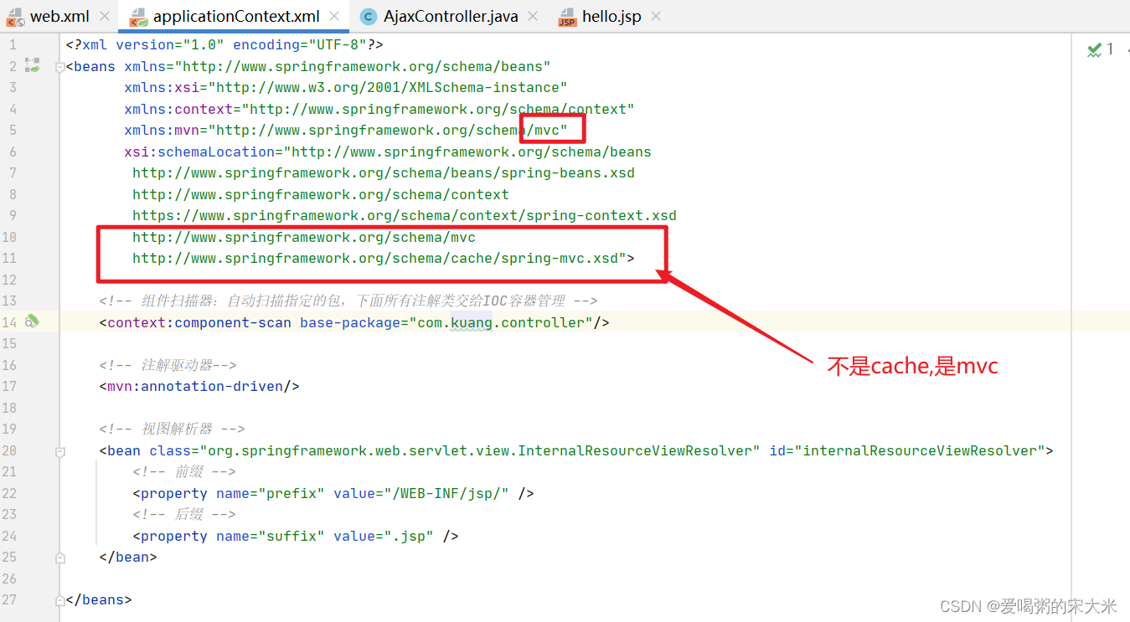The width and height of the screenshot is (1130, 622).
Task: Click the small arrow beside the inspections widget
Action: [1127, 50]
